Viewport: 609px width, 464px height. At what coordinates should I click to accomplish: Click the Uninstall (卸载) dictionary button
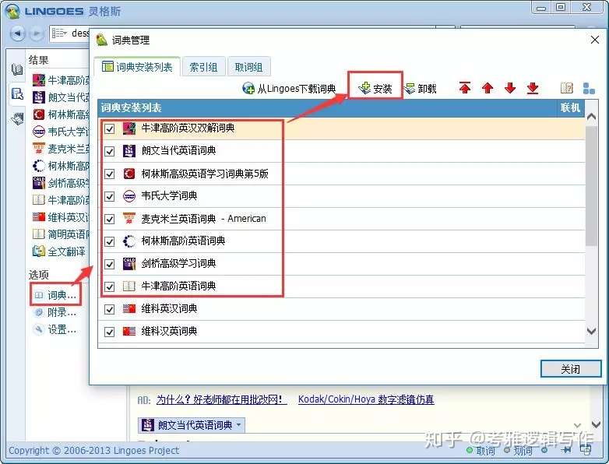(421, 89)
